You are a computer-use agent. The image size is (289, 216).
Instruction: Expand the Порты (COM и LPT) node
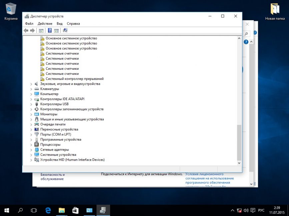(x=31, y=135)
